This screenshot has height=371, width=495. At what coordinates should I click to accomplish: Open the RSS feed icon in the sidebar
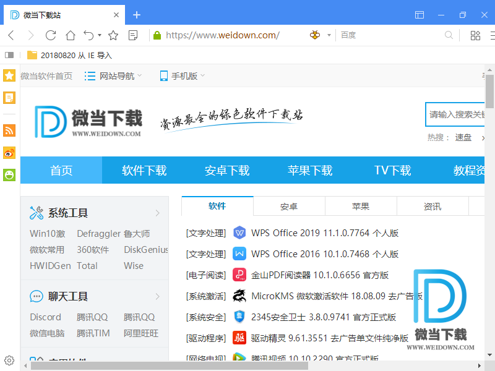[9, 130]
